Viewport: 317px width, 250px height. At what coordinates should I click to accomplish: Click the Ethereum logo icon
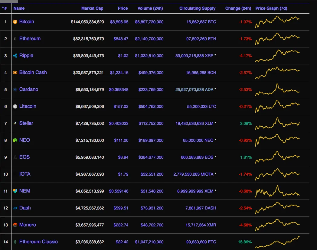(15, 39)
